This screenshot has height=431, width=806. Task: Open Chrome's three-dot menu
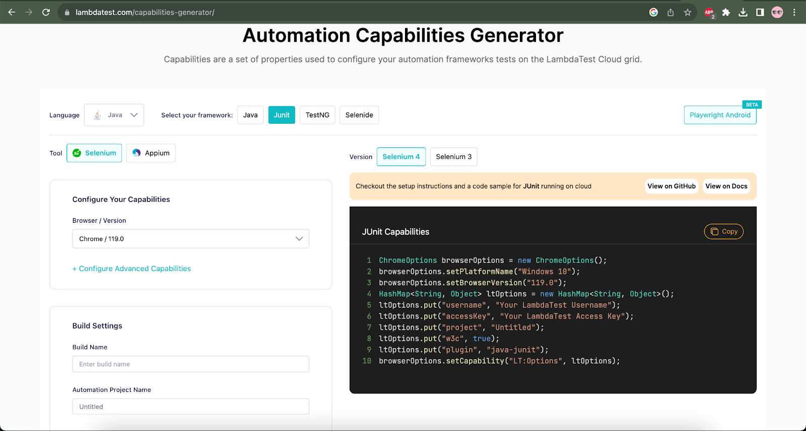click(x=794, y=12)
